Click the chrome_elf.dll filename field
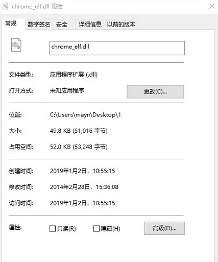218x262 pixels. (x=117, y=48)
